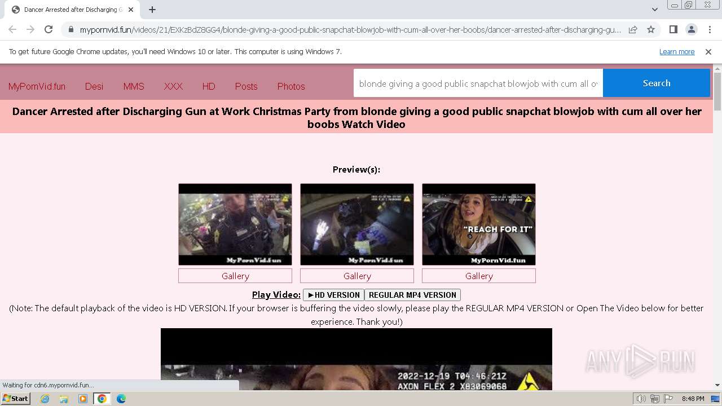Open a new browser tab
This screenshot has width=722, height=406.
point(152,10)
